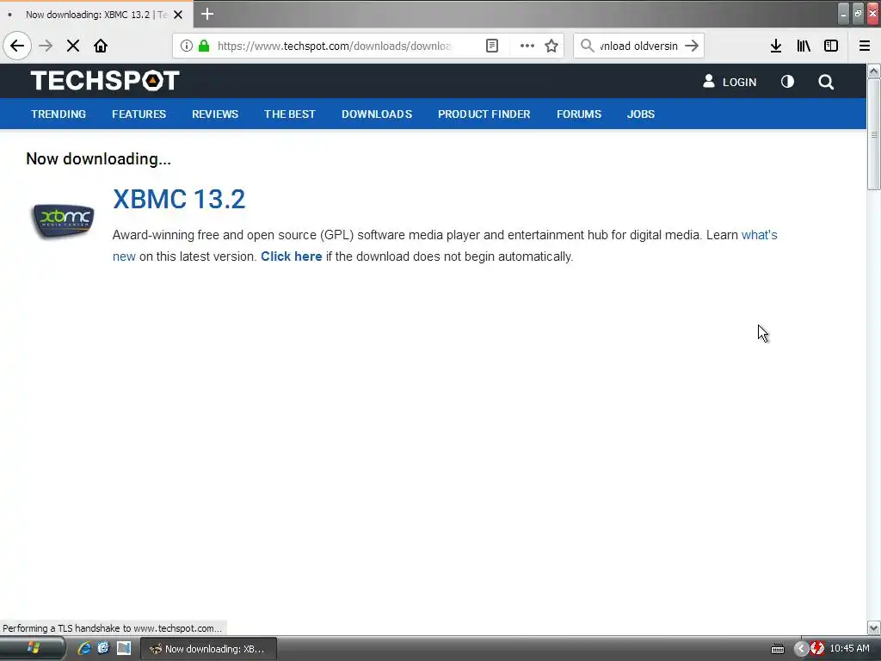
Task: Click the TechSpot logo
Action: pyautogui.click(x=105, y=80)
